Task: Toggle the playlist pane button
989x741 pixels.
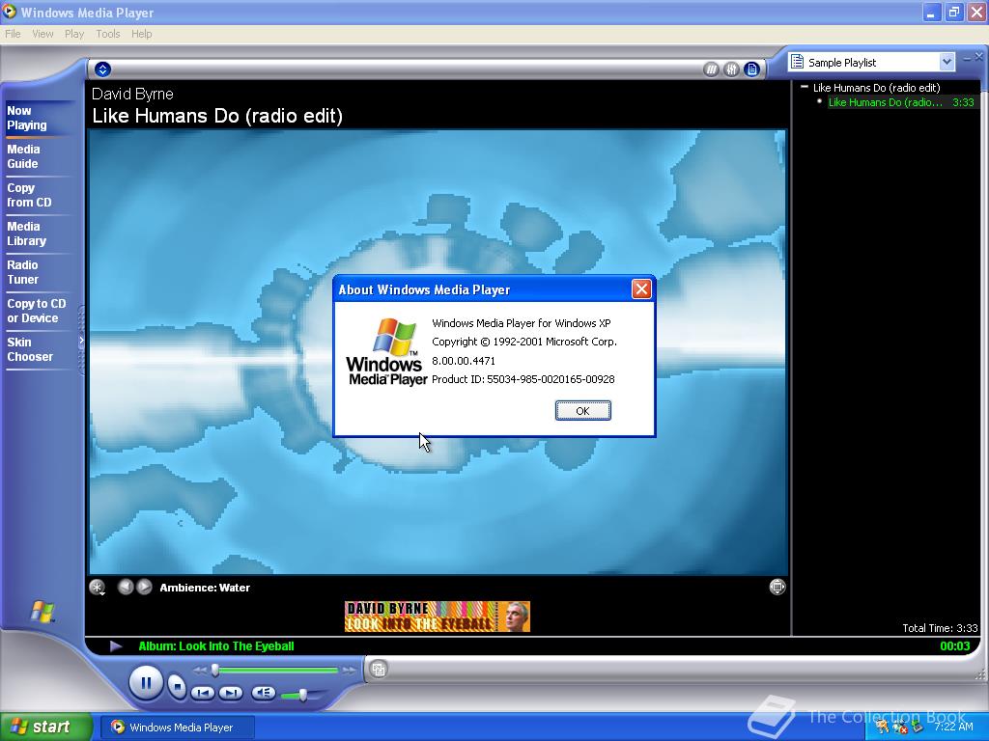Action: coord(751,69)
